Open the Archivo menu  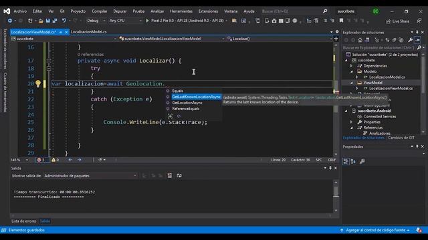point(20,11)
